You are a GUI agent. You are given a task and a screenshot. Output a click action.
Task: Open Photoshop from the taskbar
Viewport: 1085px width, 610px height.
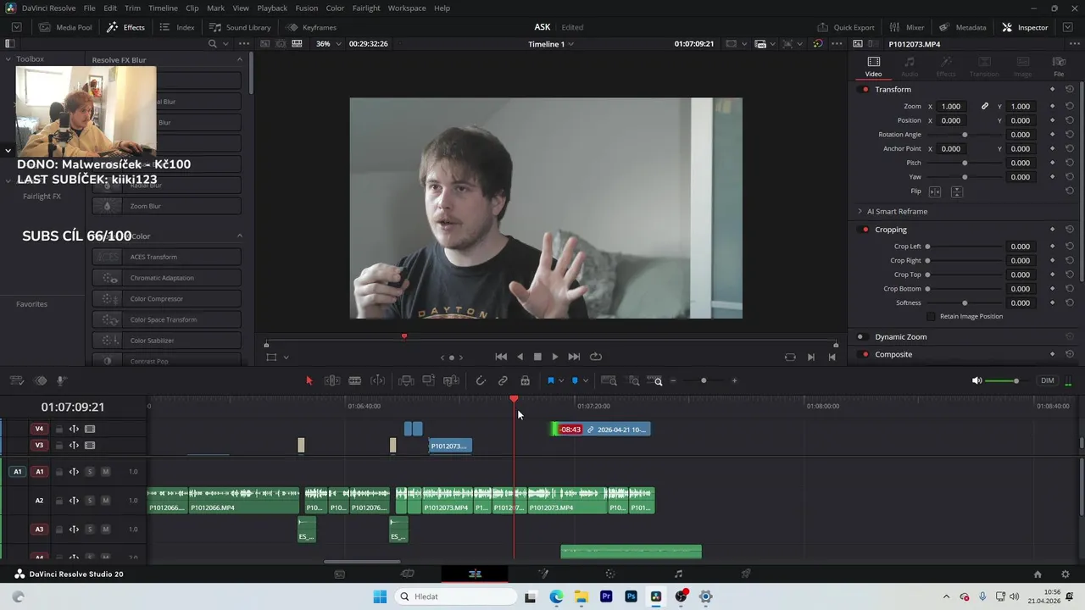tap(631, 596)
